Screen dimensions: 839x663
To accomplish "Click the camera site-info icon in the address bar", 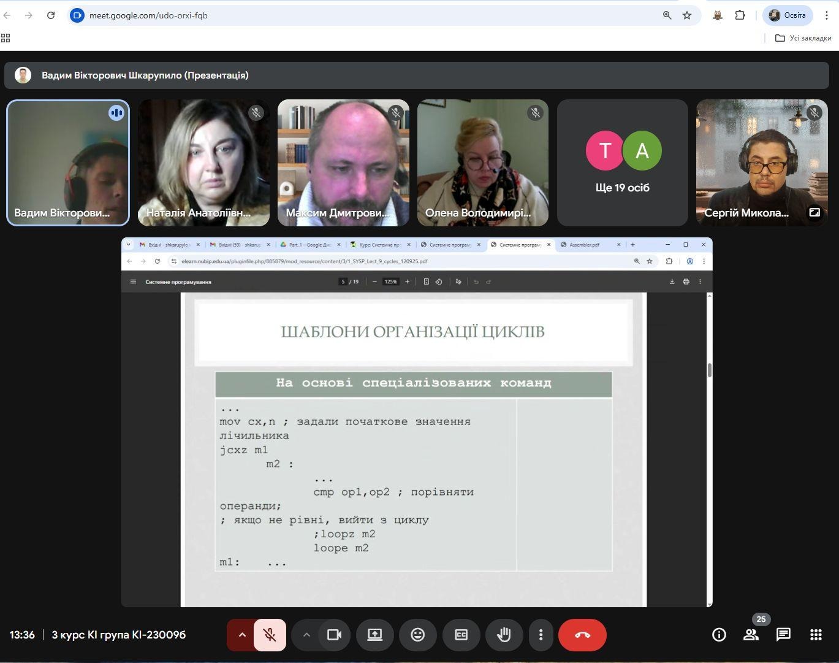I will 77,15.
